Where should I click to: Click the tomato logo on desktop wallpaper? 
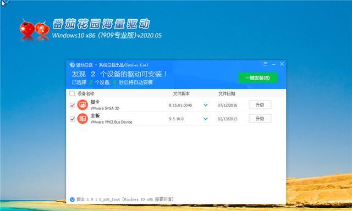click(35, 29)
